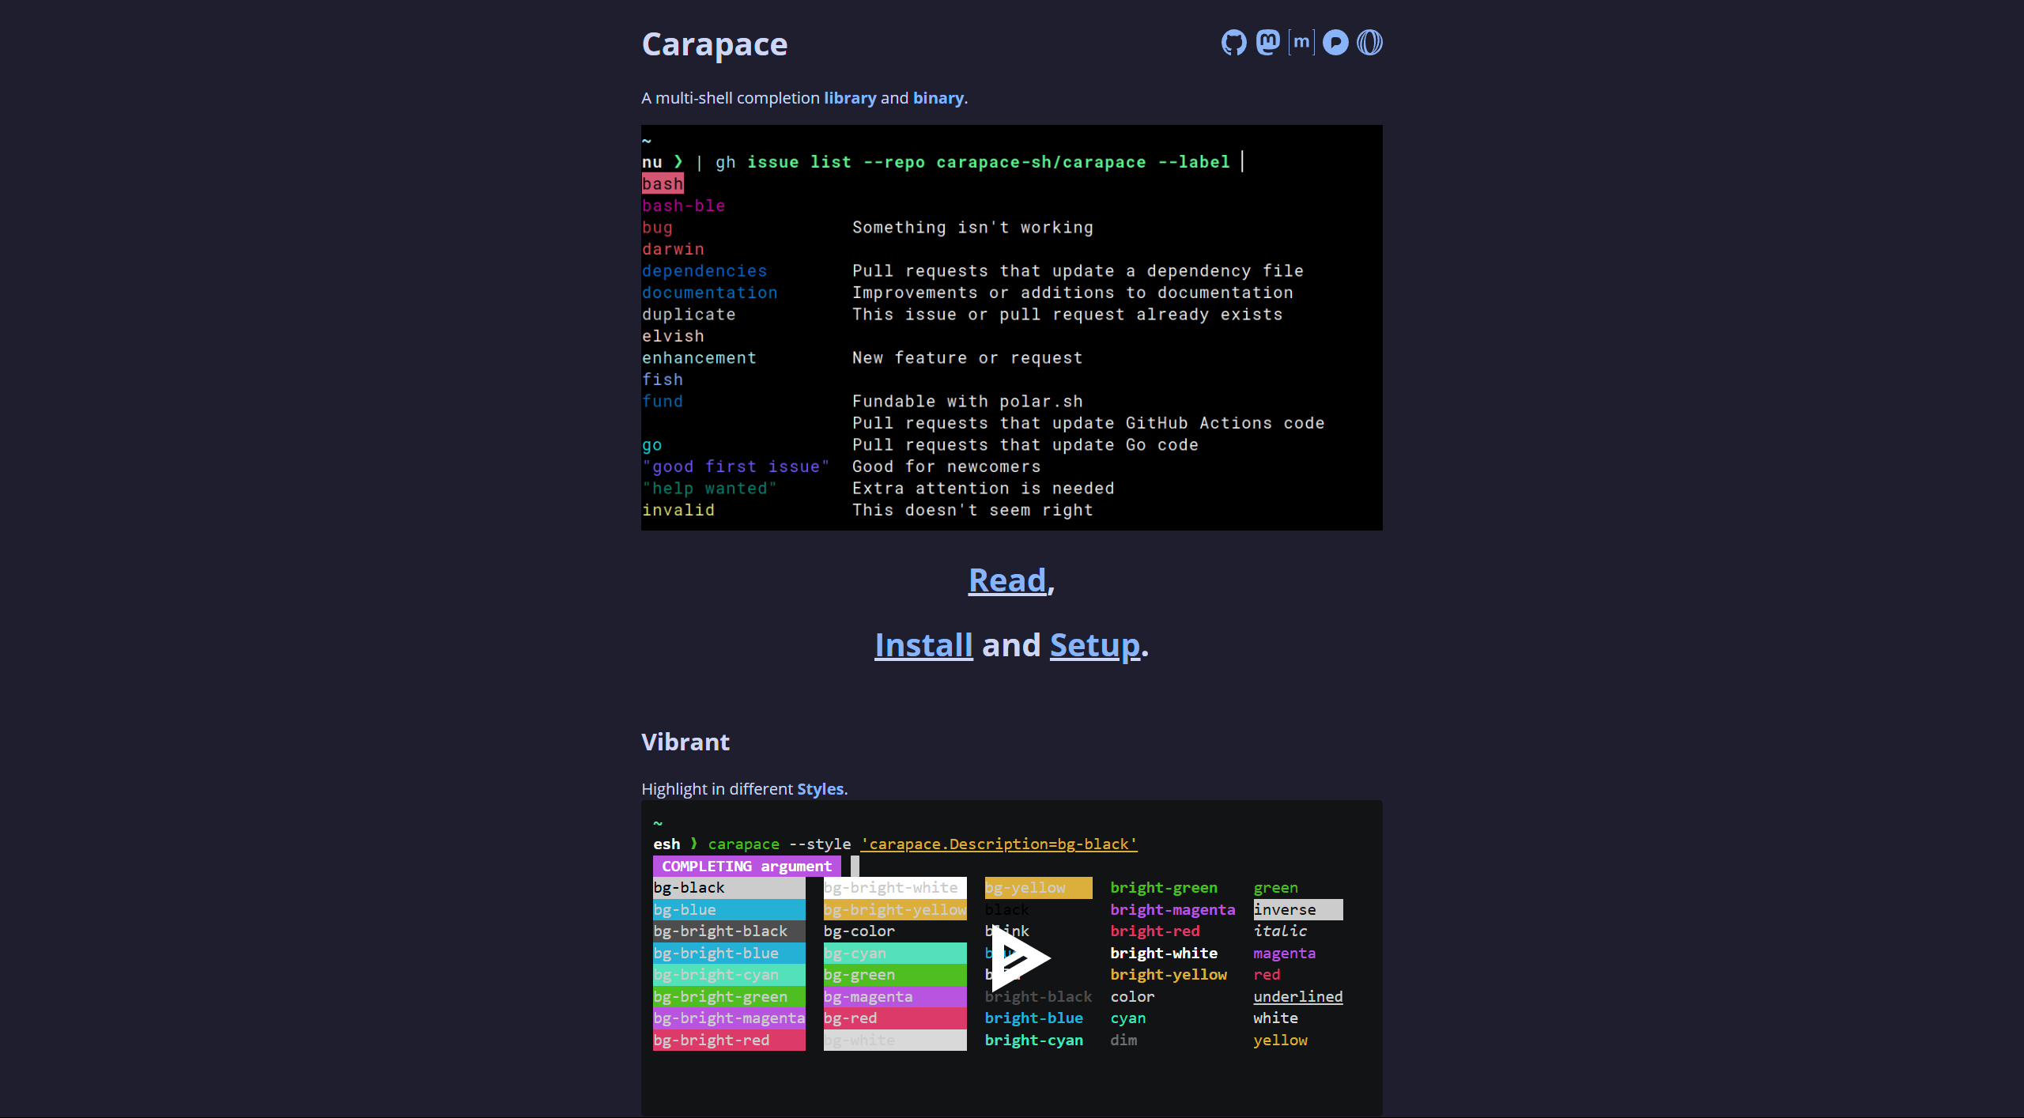Click the 'bg-bright-green' style swatch
Image resolution: width=2024 pixels, height=1118 pixels.
click(729, 997)
